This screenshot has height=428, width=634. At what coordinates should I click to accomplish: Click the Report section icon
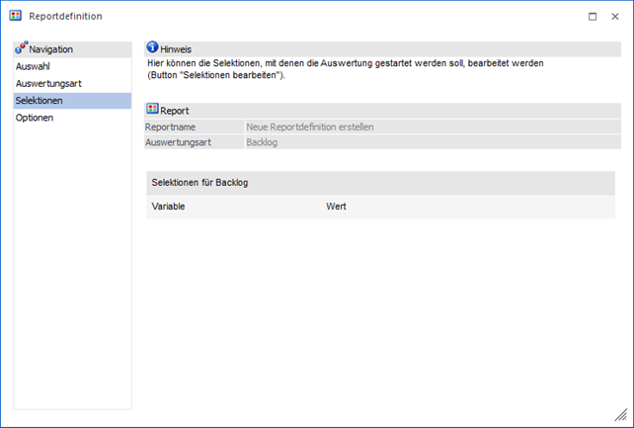[152, 110]
